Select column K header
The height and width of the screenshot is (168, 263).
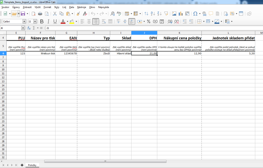[179, 33]
